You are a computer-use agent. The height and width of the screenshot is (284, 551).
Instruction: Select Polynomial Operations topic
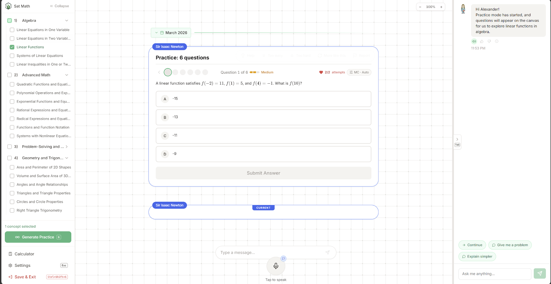pyautogui.click(x=43, y=93)
